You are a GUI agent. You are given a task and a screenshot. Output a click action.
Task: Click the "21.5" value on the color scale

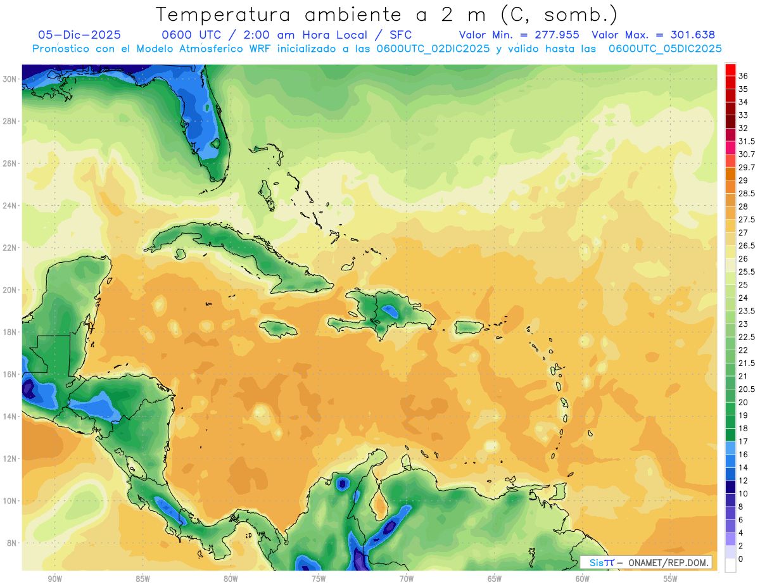coord(747,363)
